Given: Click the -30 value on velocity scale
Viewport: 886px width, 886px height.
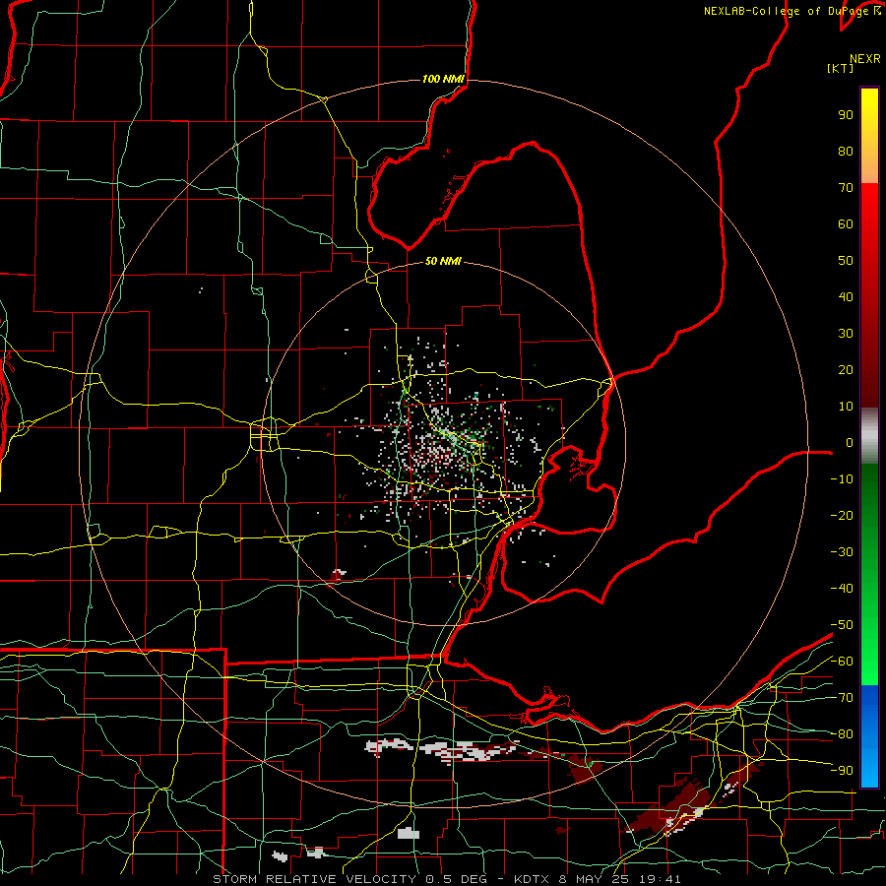Looking at the screenshot, I should (842, 552).
